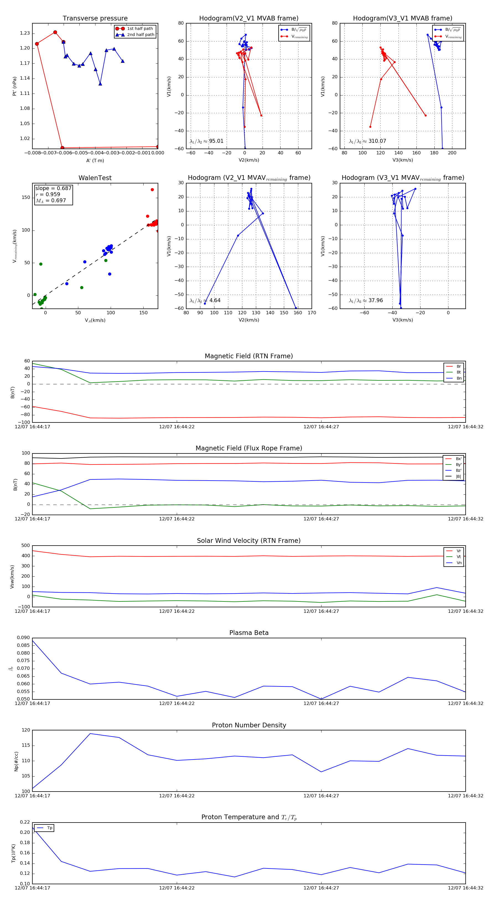Click the Pt' (nPa) axis label
Viewport: 498px width, 913px height.
(15, 86)
